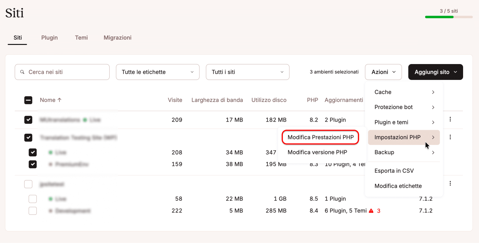Click the Aggiornamenti column header
479x243 pixels.
pos(344,100)
